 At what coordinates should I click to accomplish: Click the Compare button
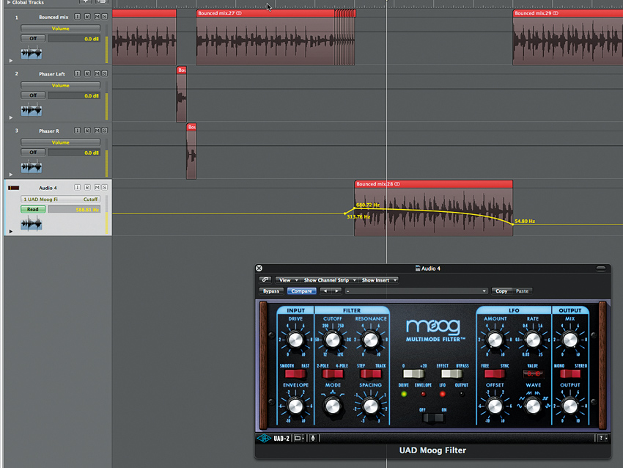tap(301, 291)
